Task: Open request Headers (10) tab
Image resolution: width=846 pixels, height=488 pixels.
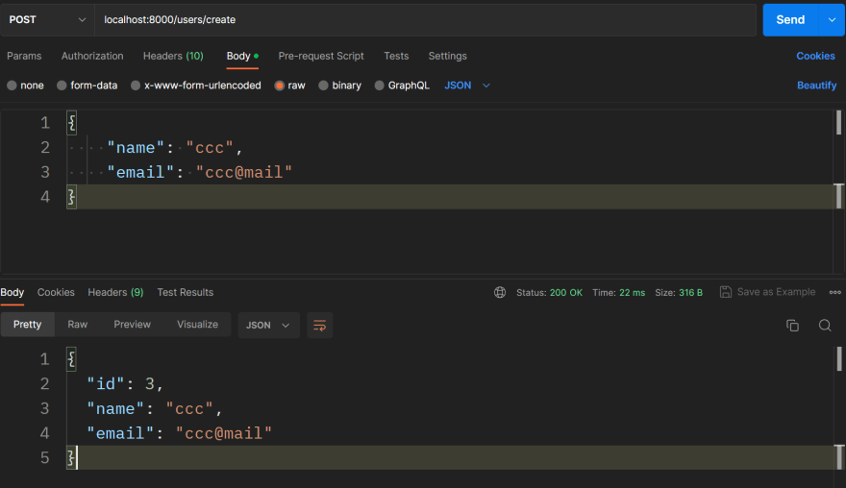Action: (173, 56)
